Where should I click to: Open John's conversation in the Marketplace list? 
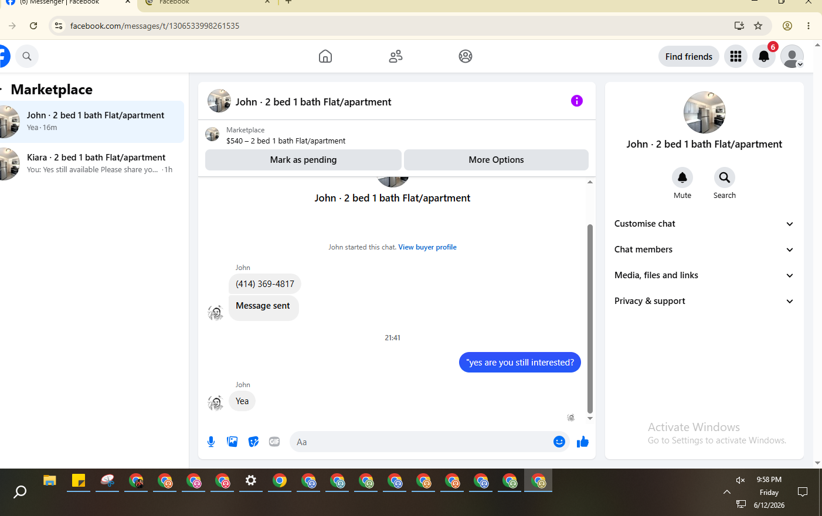tap(91, 122)
